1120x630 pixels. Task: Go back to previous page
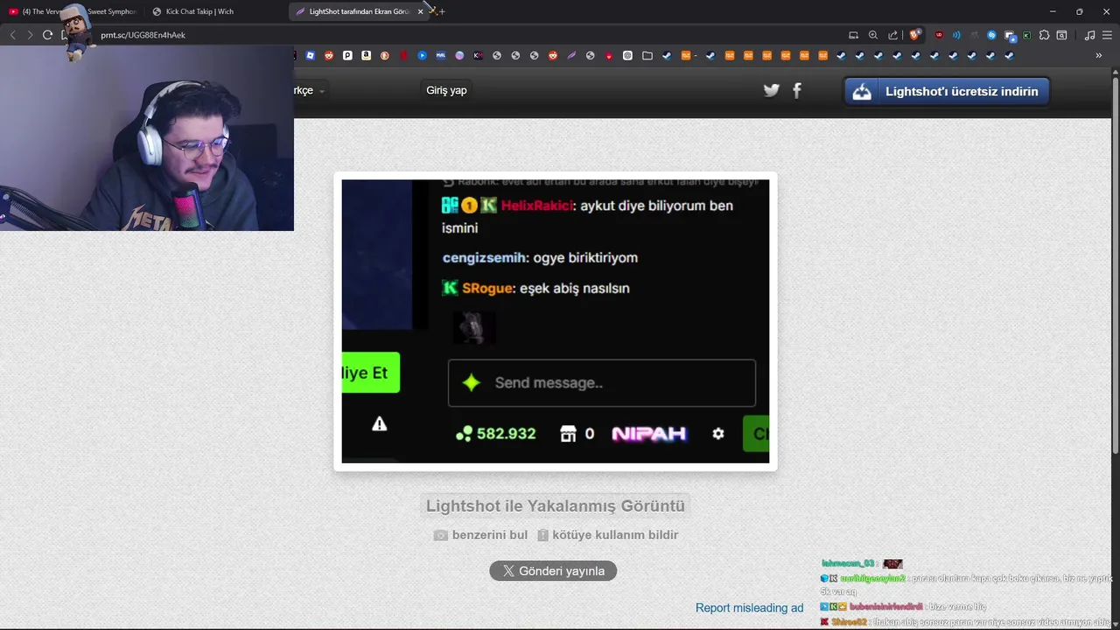[12, 35]
